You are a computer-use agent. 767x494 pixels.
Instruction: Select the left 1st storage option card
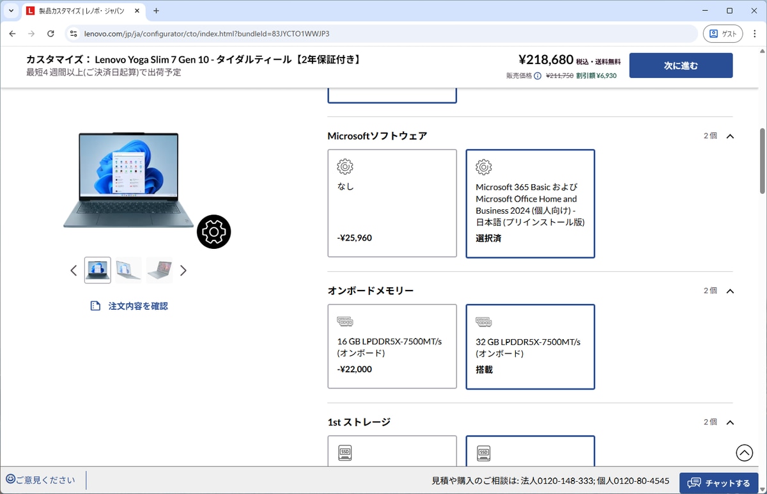[x=392, y=454]
